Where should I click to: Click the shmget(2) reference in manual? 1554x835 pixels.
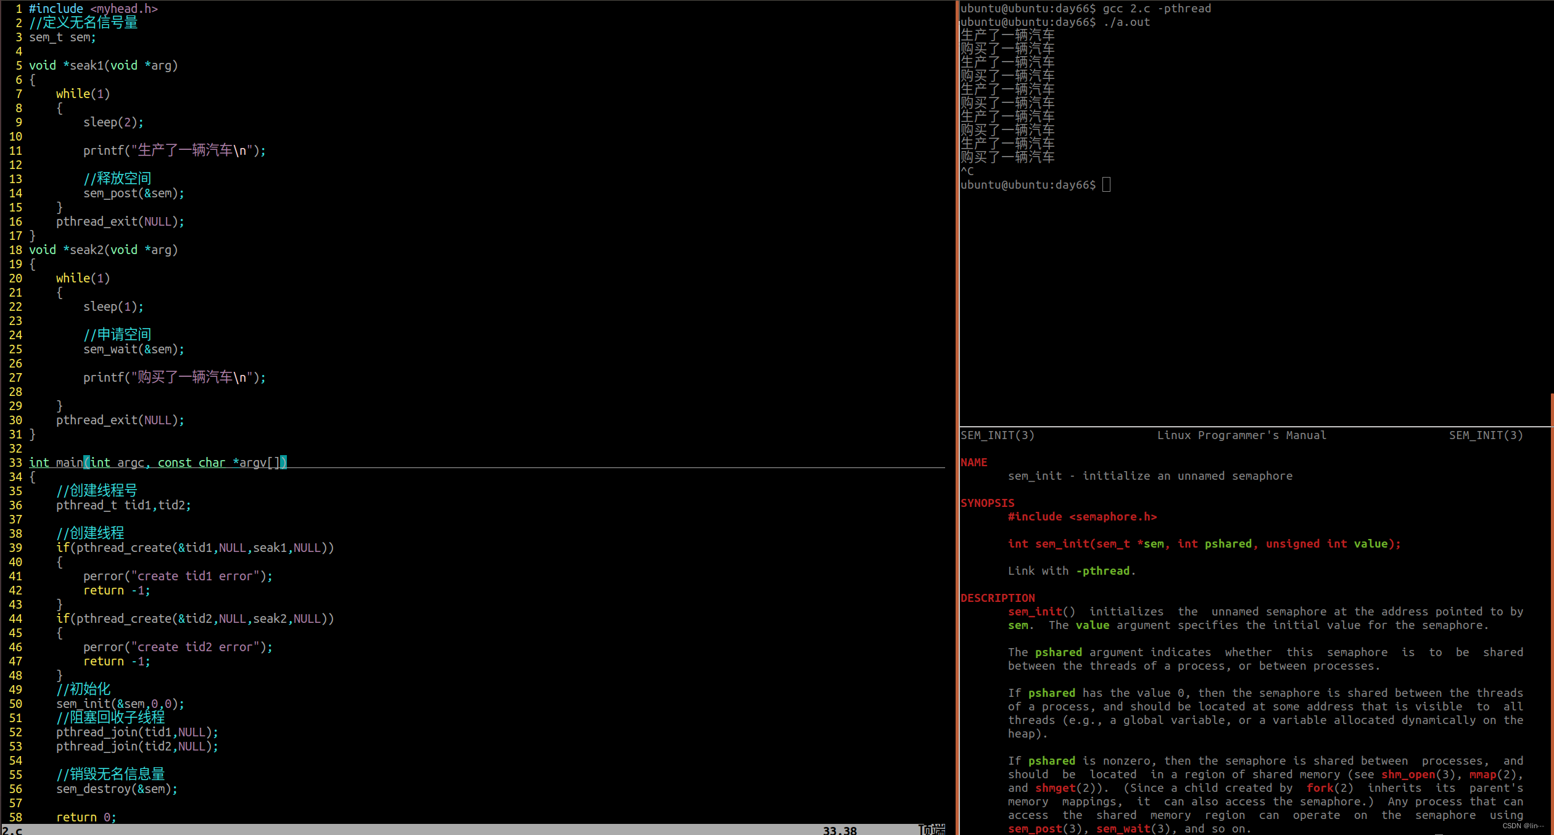point(1060,788)
